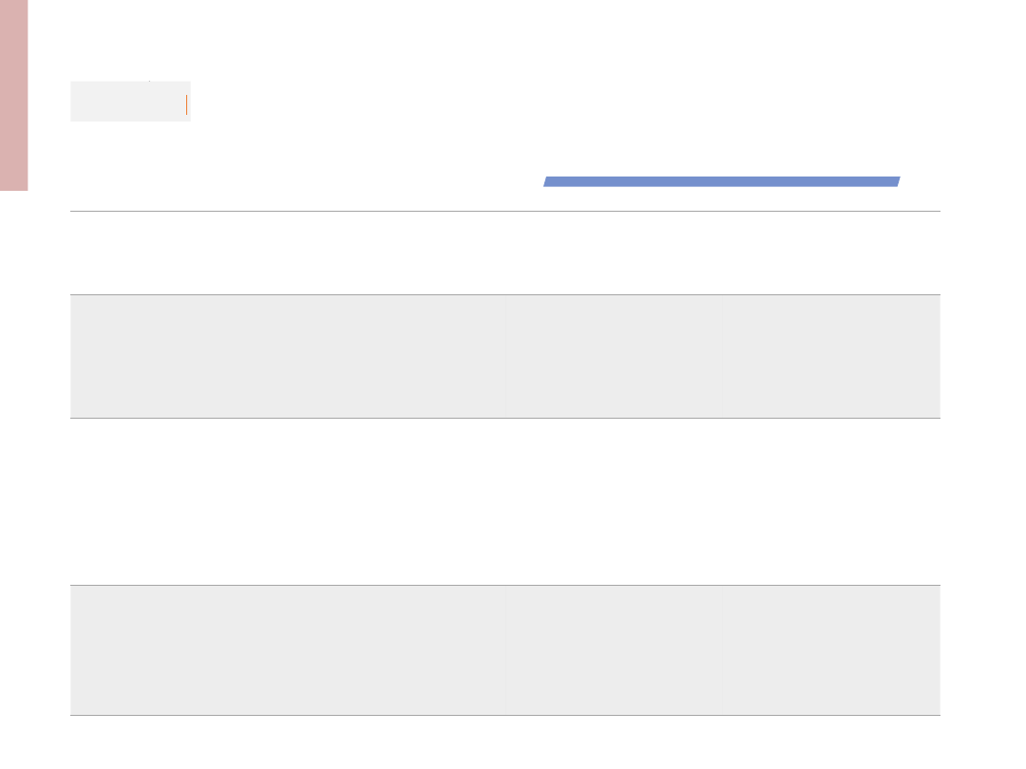
Task: Click the pink vertical strip at left edge
Action: point(13,96)
